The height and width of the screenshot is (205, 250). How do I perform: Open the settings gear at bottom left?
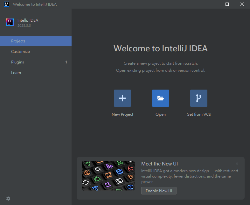pos(8,199)
